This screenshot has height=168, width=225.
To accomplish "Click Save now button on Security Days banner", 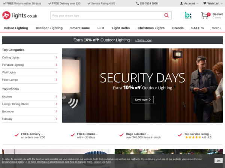I will click(x=142, y=100).
